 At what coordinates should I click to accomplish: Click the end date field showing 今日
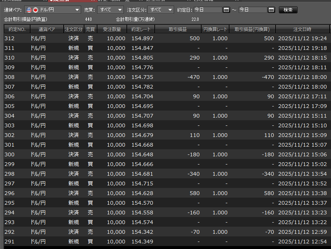tap(253, 10)
